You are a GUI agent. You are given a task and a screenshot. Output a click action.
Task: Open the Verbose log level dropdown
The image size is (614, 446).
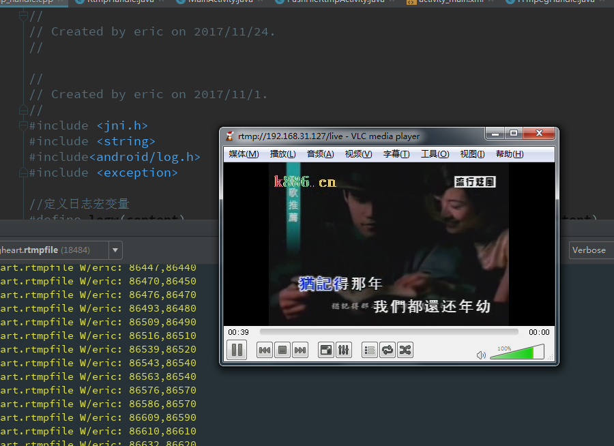tap(591, 250)
